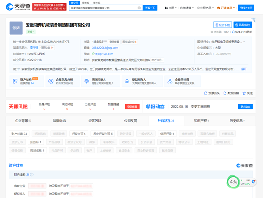Select the 历史行政许可 5 filter tag
Image resolution: width=263 pixels, height=198 pixels.
[103, 134]
